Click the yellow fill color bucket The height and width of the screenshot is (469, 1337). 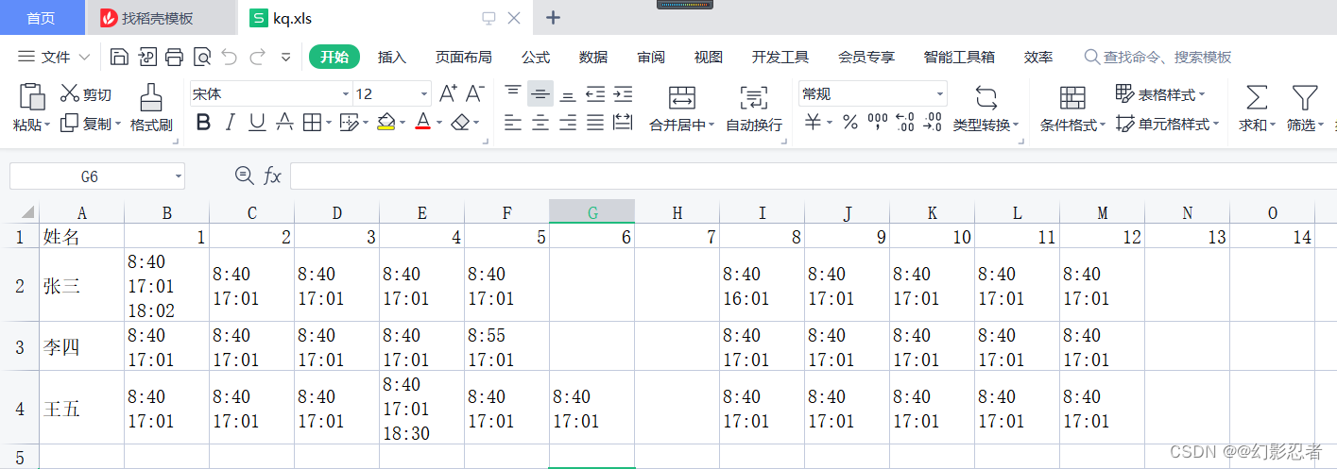[386, 123]
